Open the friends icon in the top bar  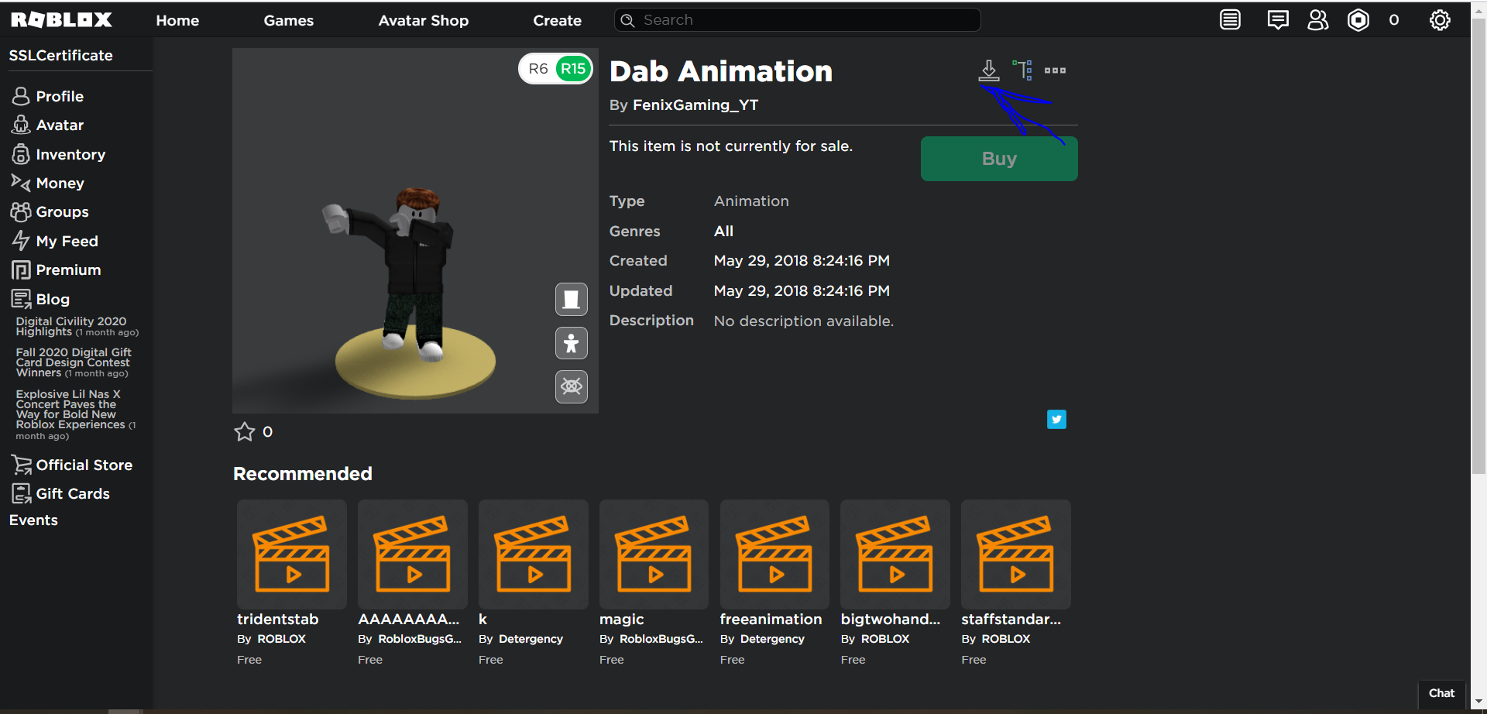1318,20
